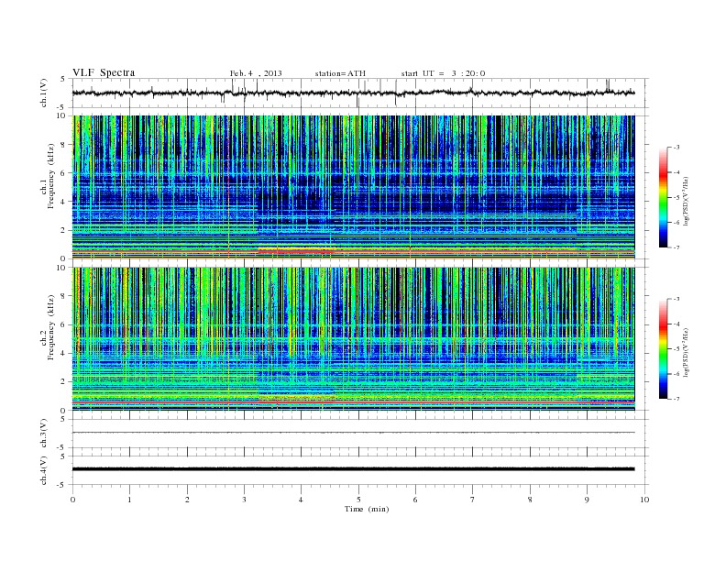Click the ch.2 frequency axis "8" tick label

tap(64, 296)
